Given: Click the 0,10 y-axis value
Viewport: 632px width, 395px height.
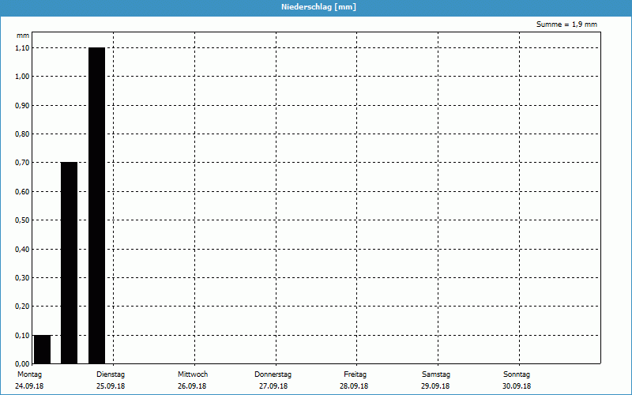Looking at the screenshot, I should (22, 336).
